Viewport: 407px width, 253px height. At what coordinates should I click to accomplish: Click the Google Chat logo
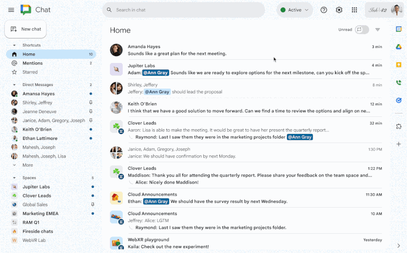pos(26,10)
